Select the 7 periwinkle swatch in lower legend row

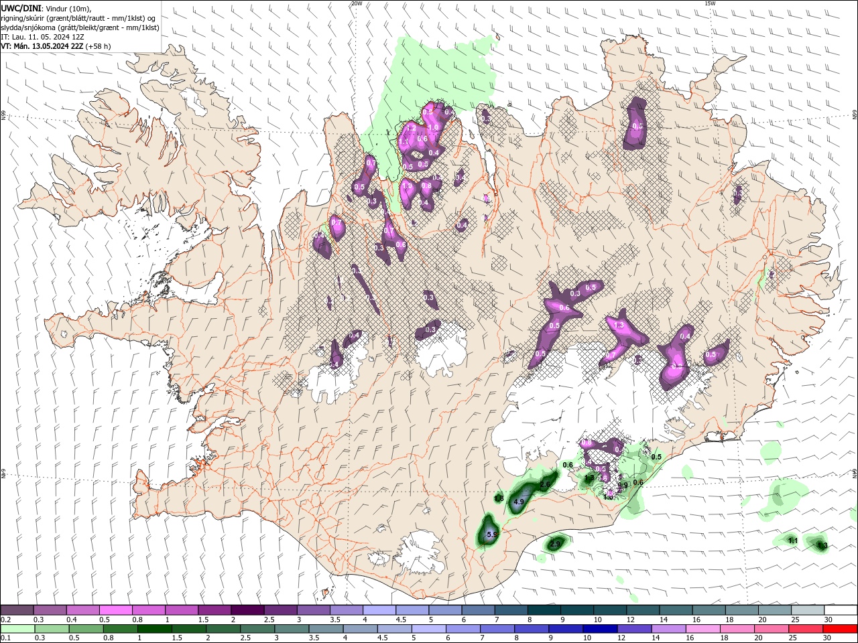(497, 629)
